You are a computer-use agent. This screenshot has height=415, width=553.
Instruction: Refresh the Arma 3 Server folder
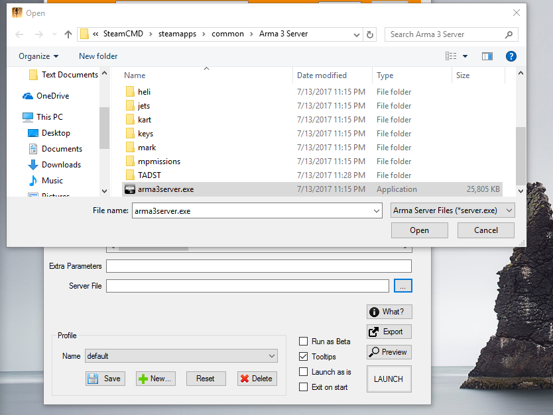click(369, 34)
